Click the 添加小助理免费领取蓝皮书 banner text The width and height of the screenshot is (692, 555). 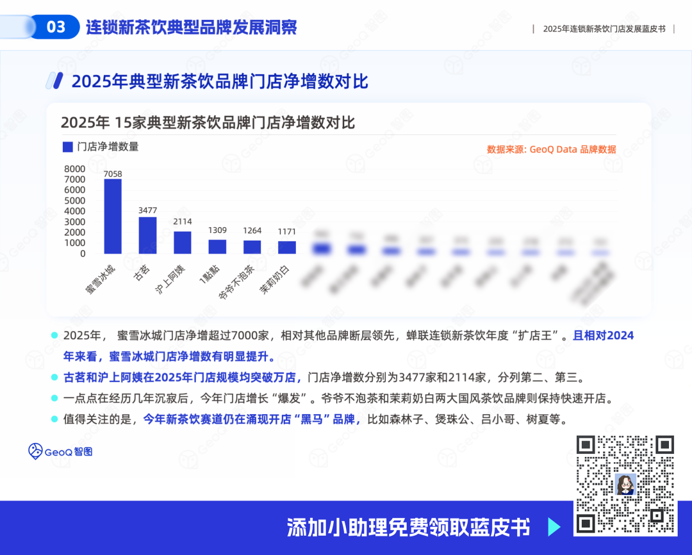tap(408, 527)
